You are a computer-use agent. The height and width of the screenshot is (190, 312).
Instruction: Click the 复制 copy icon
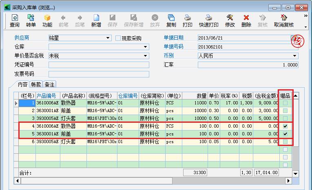click(171, 21)
